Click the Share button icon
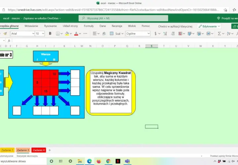The image size is (238, 165). pos(234,26)
